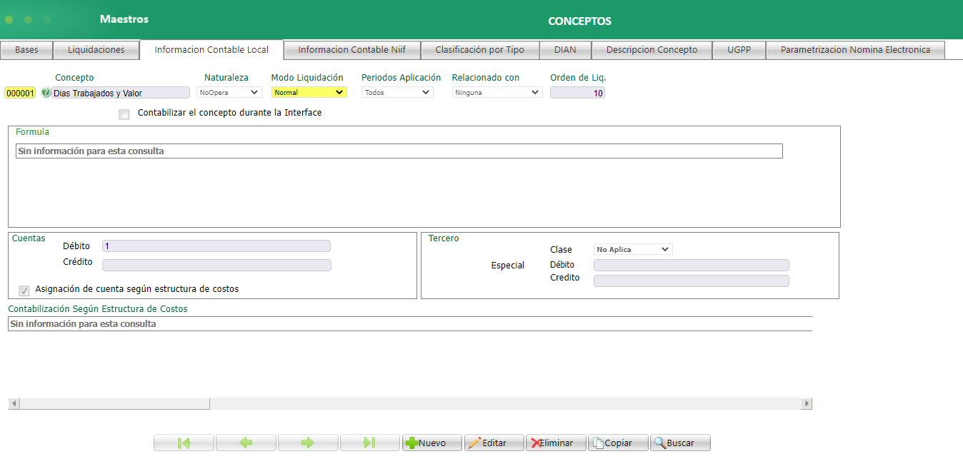Open the Periodos Aplicación dropdown

(397, 92)
